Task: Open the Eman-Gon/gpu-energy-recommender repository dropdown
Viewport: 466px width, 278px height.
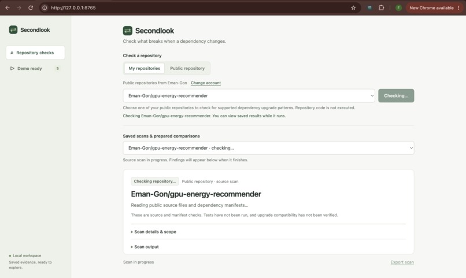Action: [249, 95]
